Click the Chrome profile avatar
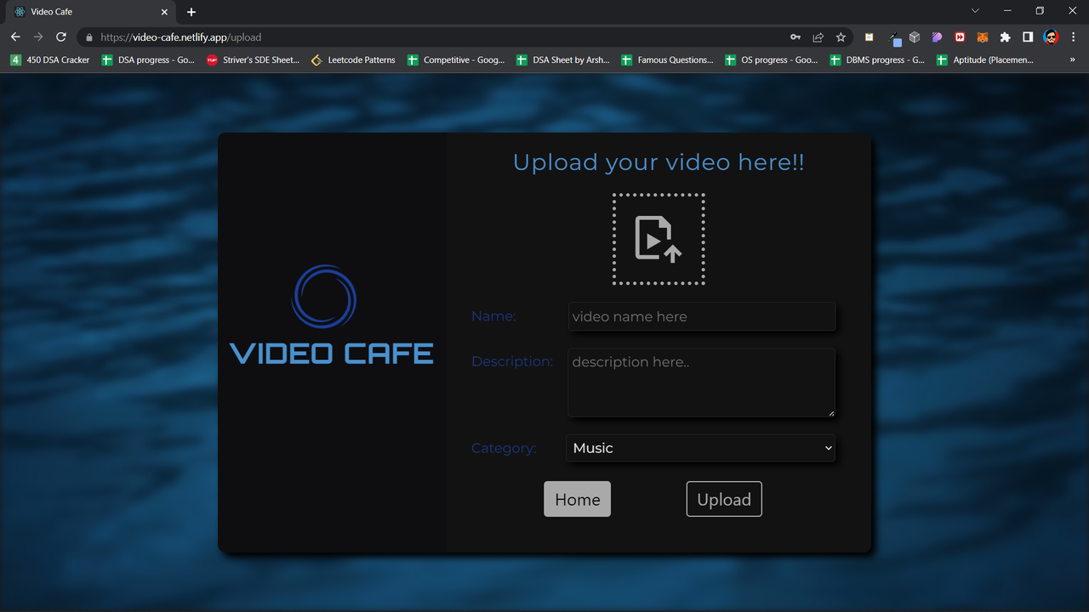This screenshot has height=612, width=1089. (1050, 37)
